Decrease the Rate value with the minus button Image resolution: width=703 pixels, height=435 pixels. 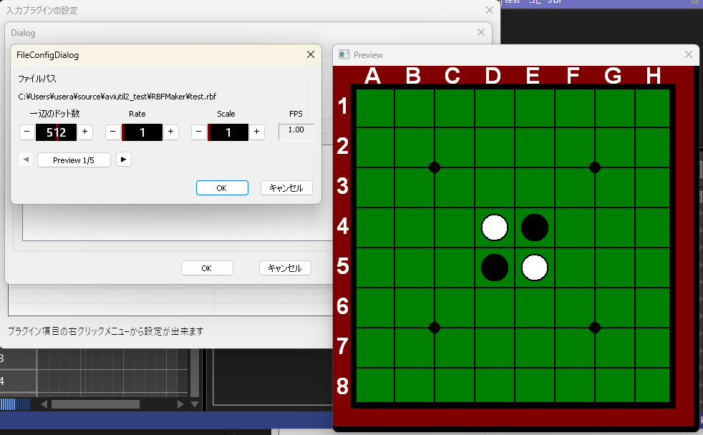click(x=113, y=132)
